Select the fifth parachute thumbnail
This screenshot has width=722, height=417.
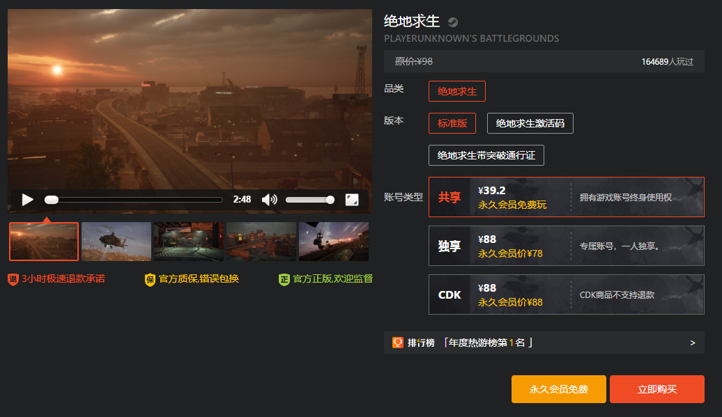point(334,242)
